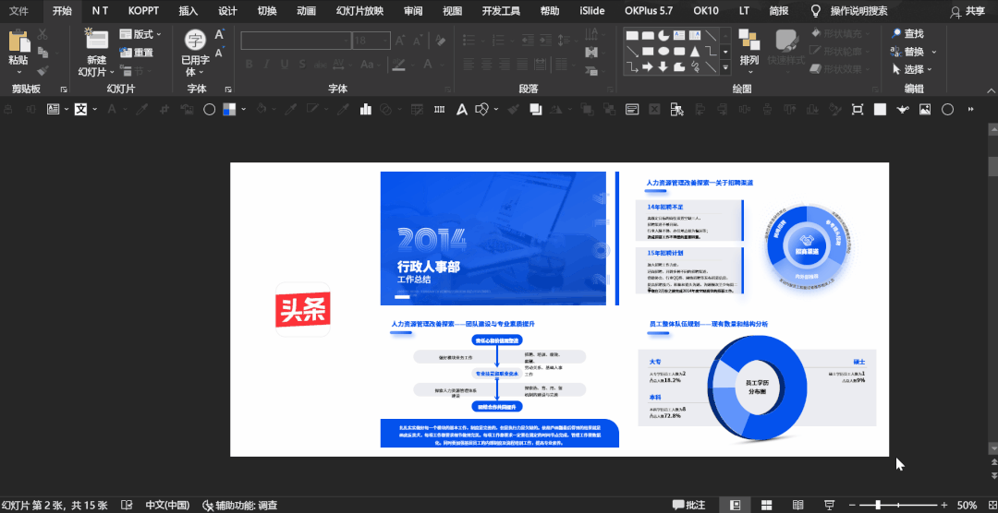Click the Comments (批注) button
The height and width of the screenshot is (513, 998).
tap(688, 506)
